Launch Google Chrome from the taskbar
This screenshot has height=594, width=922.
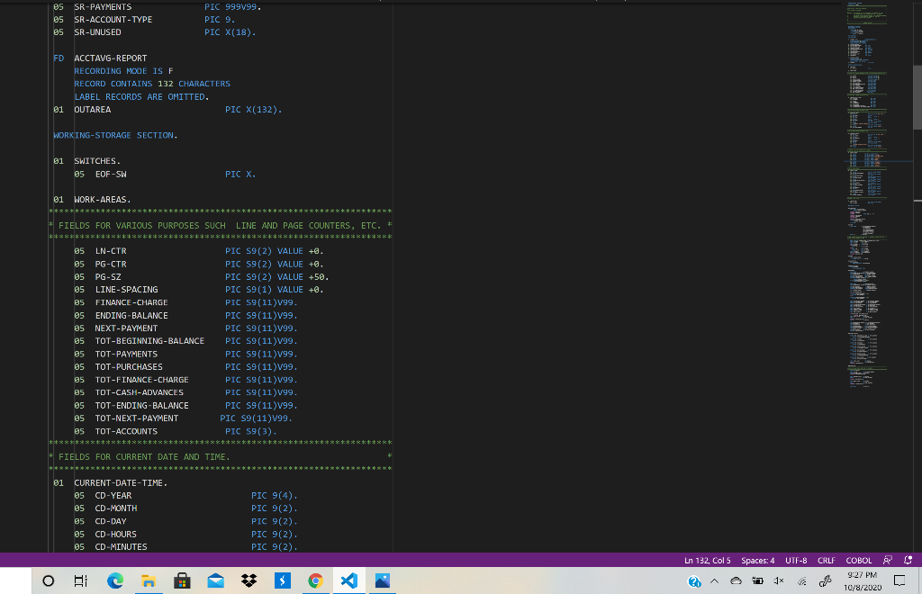[x=314, y=580]
